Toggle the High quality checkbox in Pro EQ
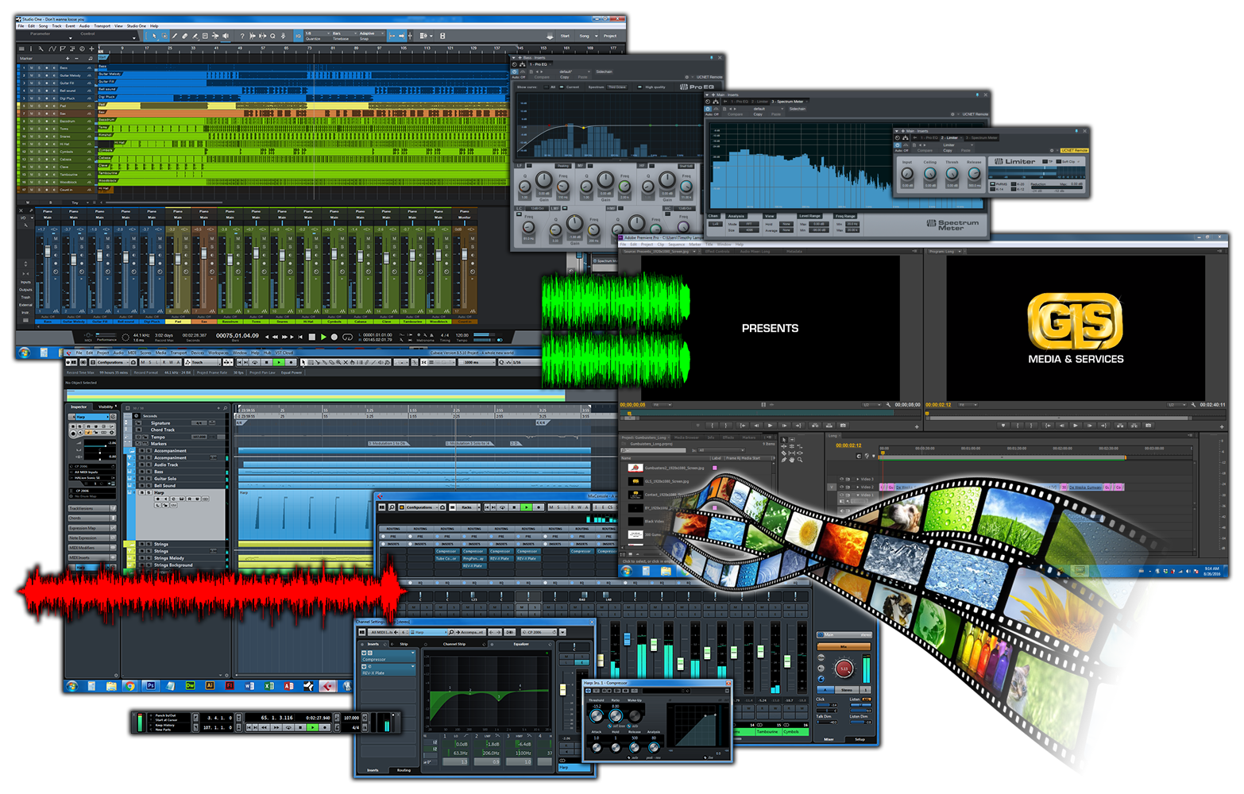This screenshot has height=794, width=1244. (639, 87)
